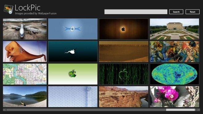Select the airplane on tarmac wallpaper

pyautogui.click(x=25, y=29)
